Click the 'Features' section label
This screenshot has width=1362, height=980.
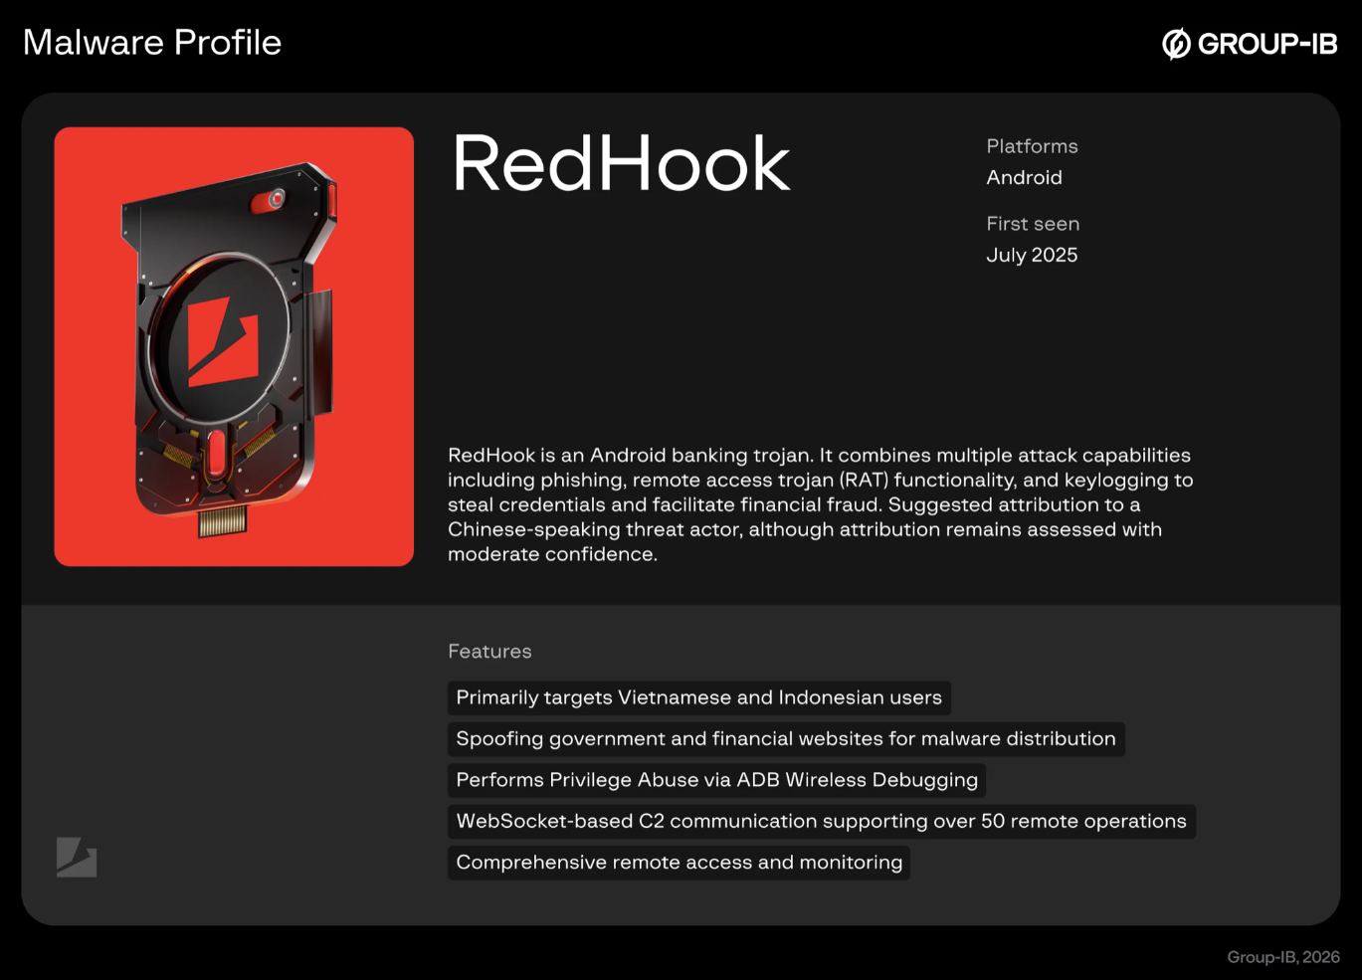point(489,652)
